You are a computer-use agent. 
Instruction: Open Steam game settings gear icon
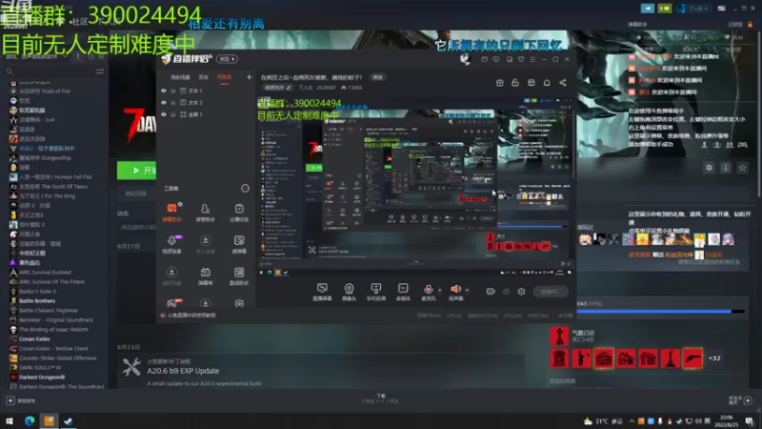tap(709, 168)
